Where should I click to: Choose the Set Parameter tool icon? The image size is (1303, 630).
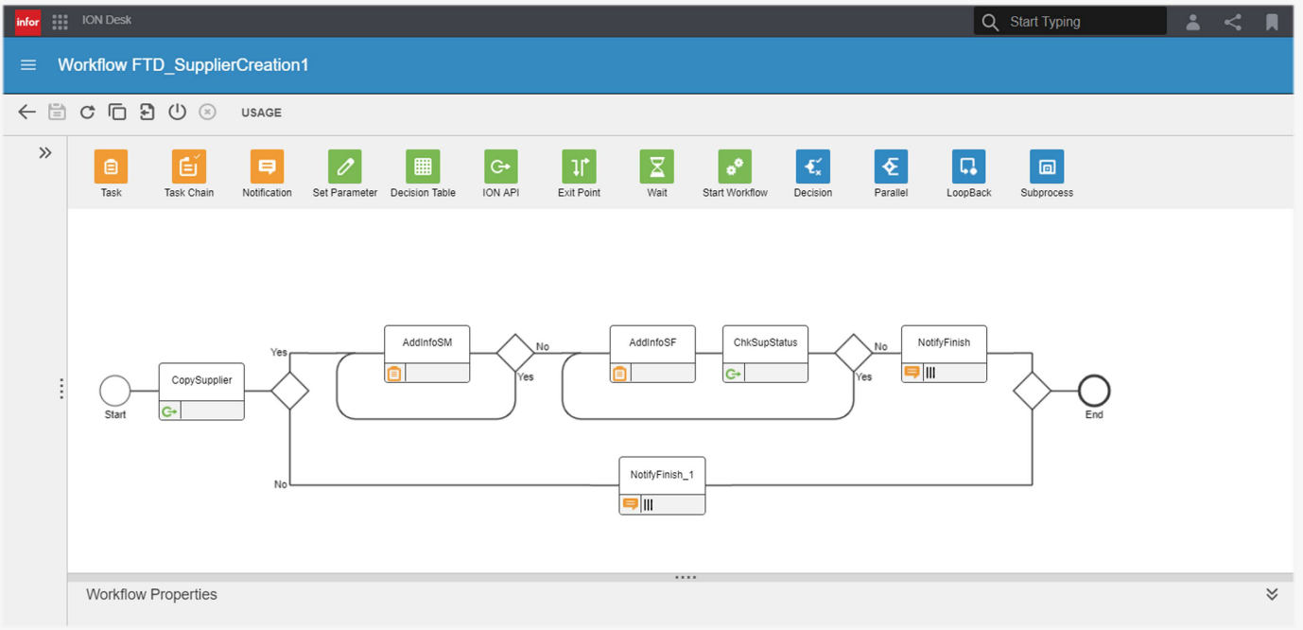[344, 166]
